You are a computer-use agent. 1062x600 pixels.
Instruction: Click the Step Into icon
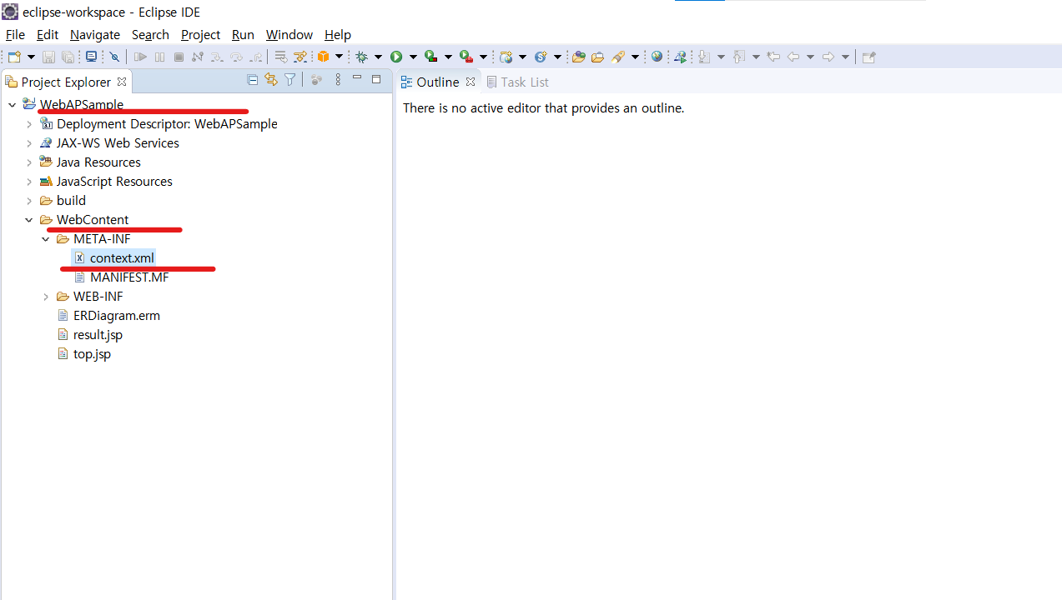pos(216,57)
